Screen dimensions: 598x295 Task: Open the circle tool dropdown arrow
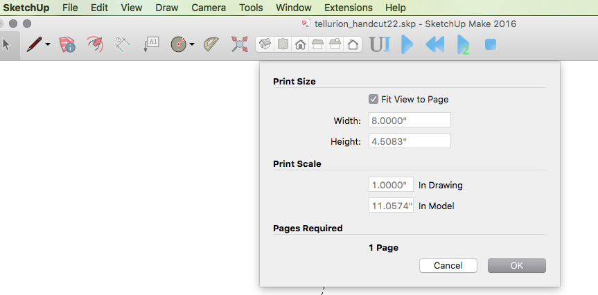pos(192,44)
